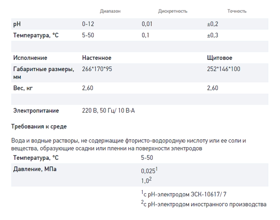Click the foreign-made electrode footnote
Image resolution: width=280 pixels, height=220 pixels.
[203, 204]
